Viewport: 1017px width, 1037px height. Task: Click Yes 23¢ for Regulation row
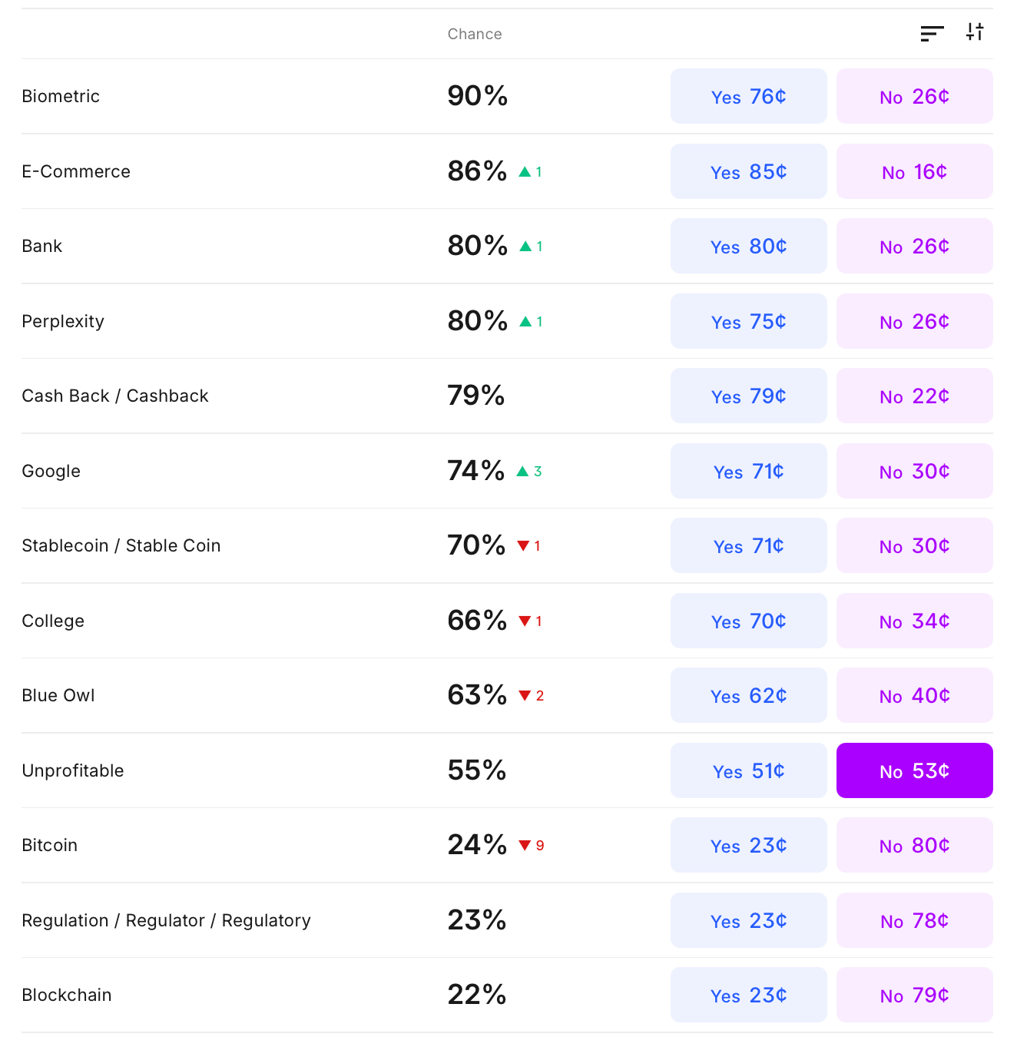click(x=748, y=921)
